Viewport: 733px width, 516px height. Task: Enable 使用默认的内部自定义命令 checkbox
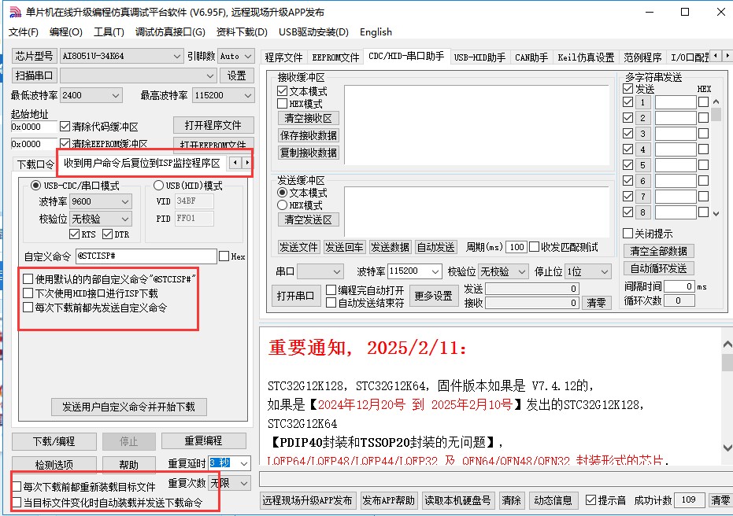coord(28,278)
